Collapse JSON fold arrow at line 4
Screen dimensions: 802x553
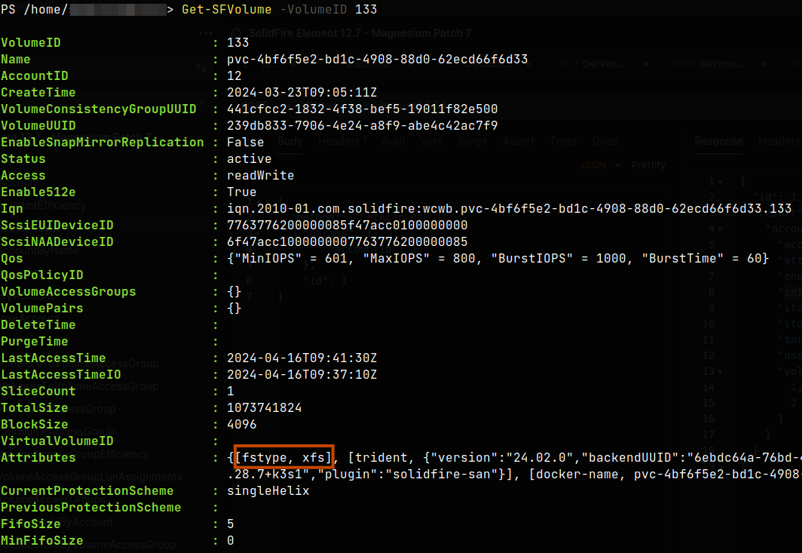[720, 229]
